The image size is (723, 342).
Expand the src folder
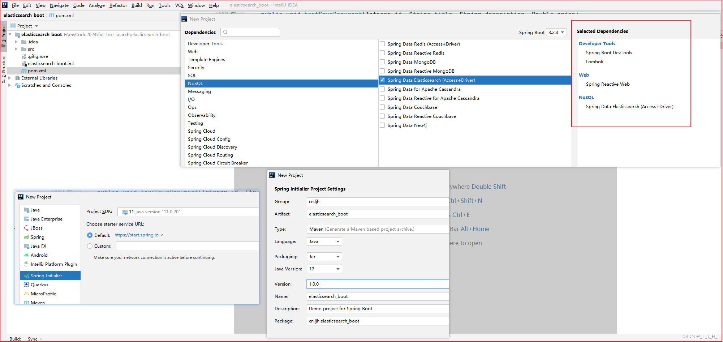point(16,49)
